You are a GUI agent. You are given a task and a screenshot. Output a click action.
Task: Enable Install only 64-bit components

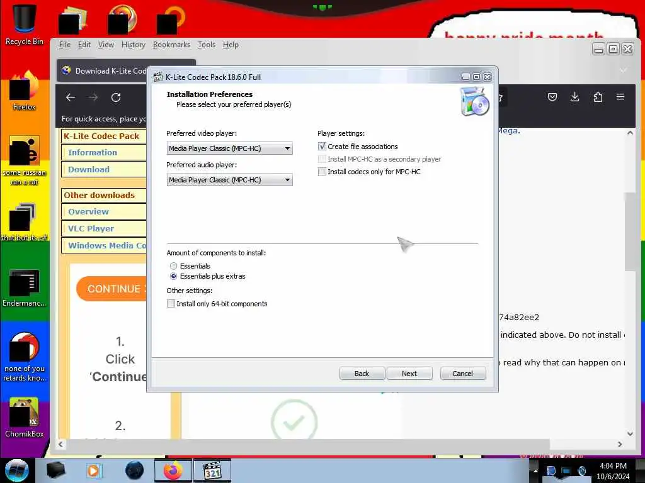coord(171,304)
